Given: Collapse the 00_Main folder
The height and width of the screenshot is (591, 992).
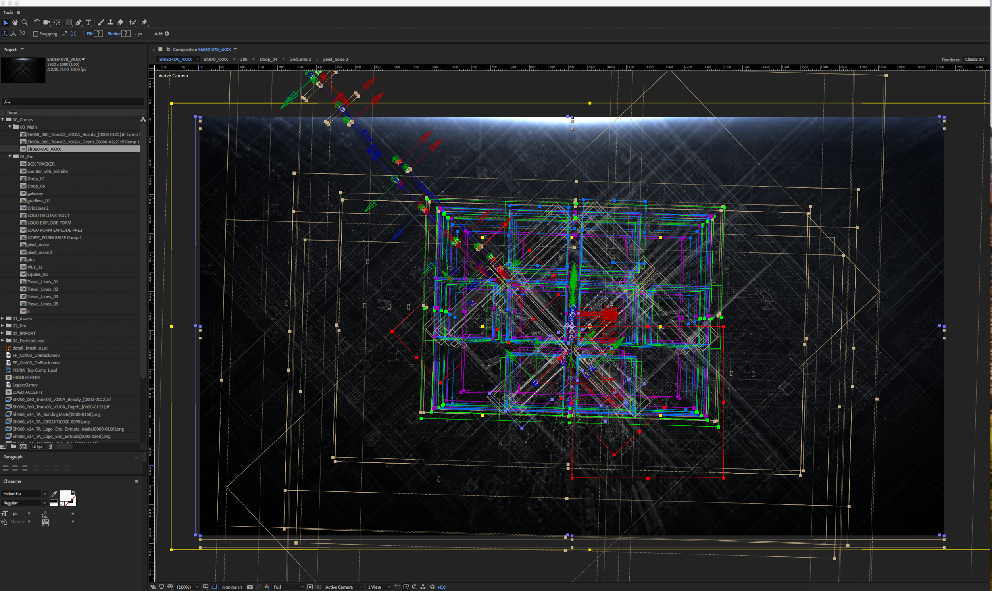Looking at the screenshot, I should (x=10, y=127).
